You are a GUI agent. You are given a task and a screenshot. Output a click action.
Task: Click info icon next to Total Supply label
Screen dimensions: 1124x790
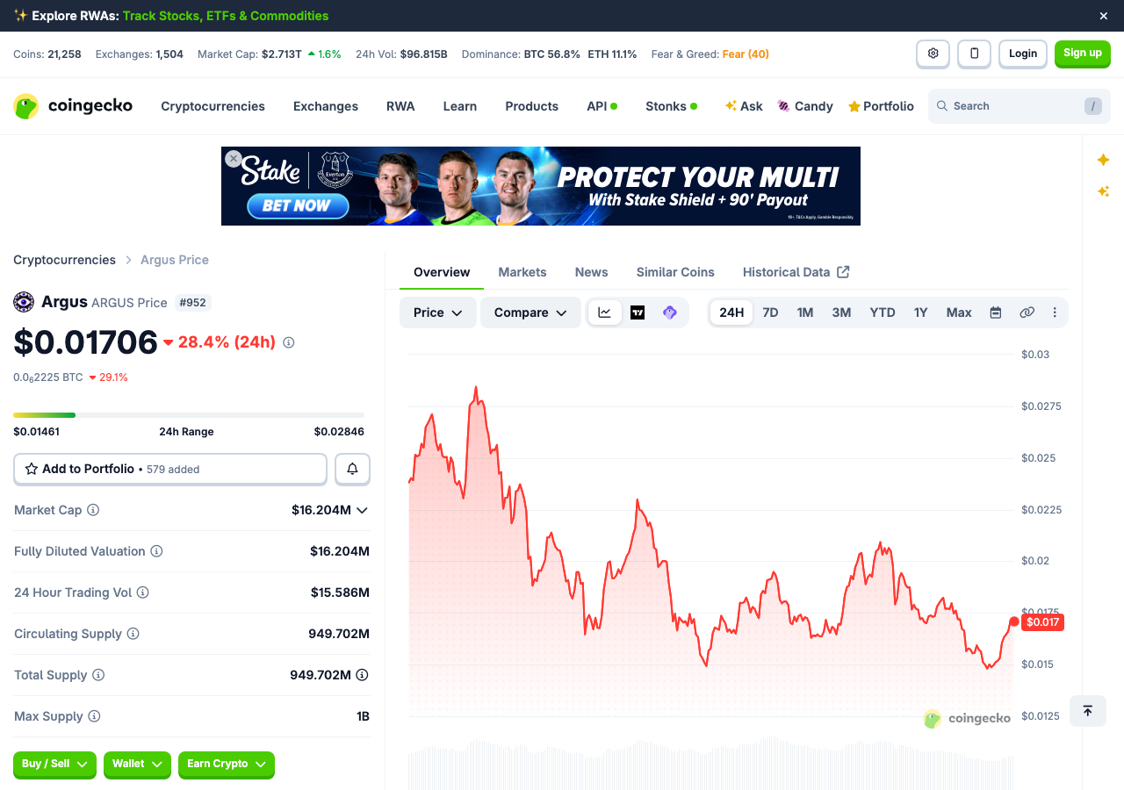98,675
